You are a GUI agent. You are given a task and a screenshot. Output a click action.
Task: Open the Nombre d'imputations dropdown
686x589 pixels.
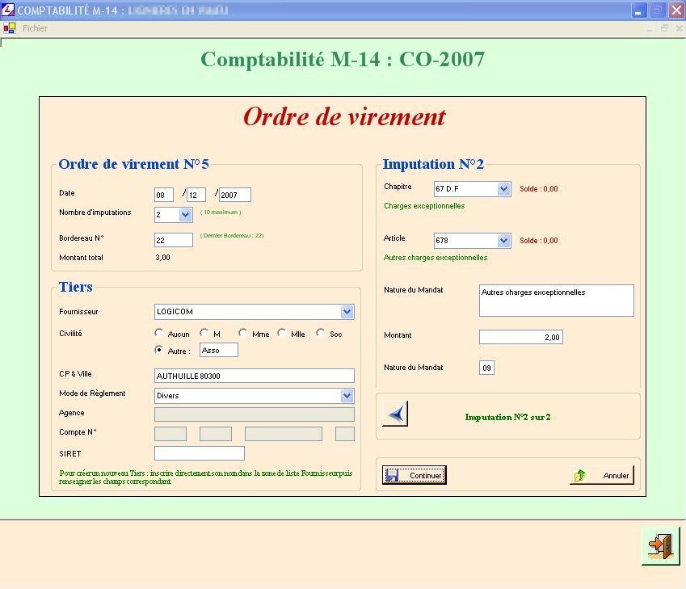click(x=185, y=215)
